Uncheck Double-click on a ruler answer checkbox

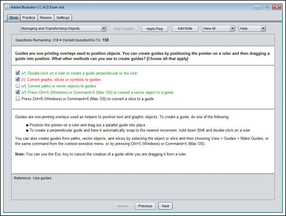click(17, 73)
